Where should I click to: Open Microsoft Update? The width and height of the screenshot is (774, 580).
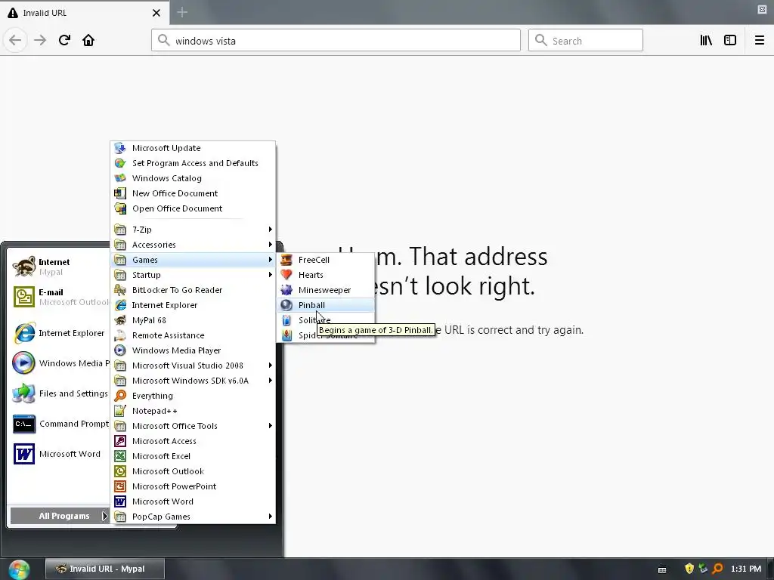click(x=193, y=148)
